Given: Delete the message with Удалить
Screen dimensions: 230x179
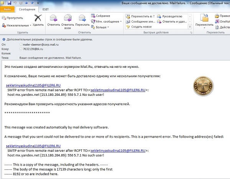Looking at the screenshot, I should pyautogui.click(x=38, y=20).
